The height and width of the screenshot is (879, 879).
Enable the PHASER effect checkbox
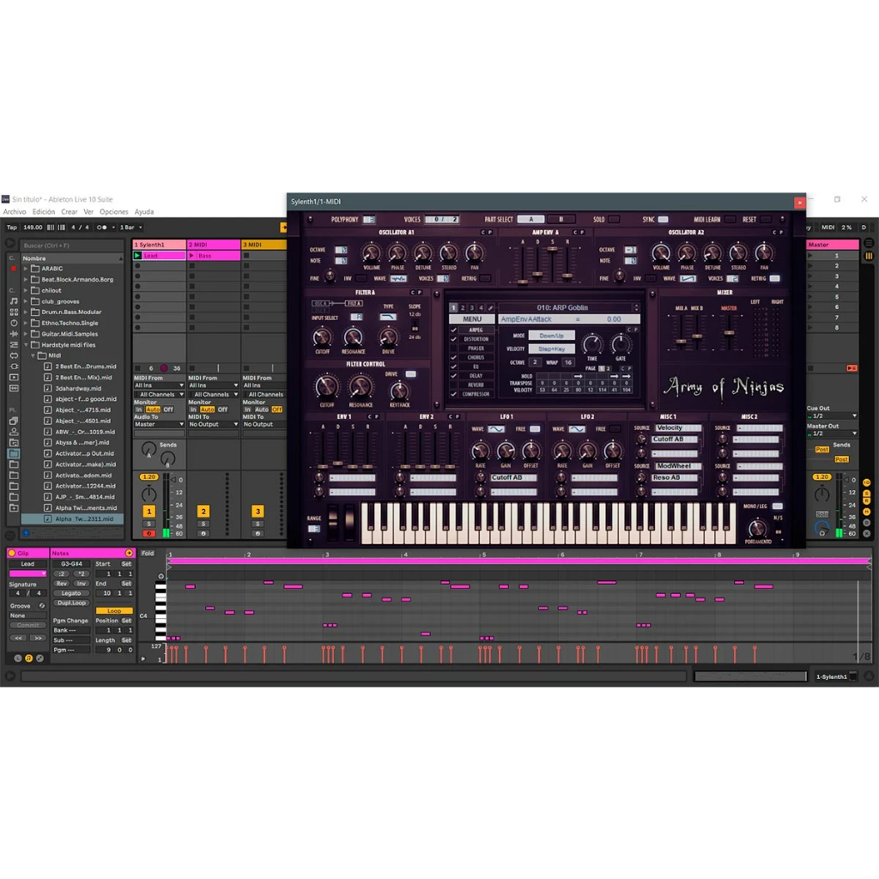pyautogui.click(x=453, y=349)
